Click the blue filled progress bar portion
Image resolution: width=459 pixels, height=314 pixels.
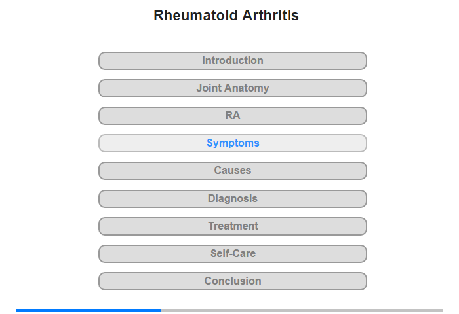click(x=89, y=310)
